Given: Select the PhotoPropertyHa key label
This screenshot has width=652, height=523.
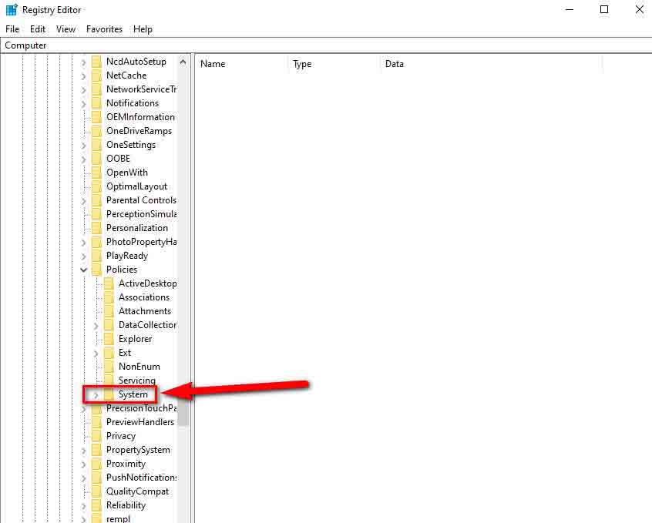Looking at the screenshot, I should click(141, 242).
